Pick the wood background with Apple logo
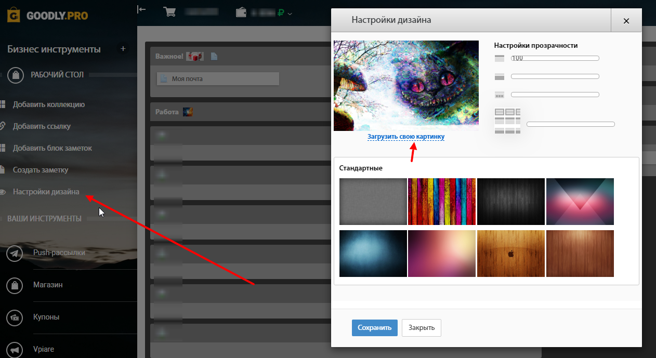Viewport: 656px width, 358px height. click(511, 254)
